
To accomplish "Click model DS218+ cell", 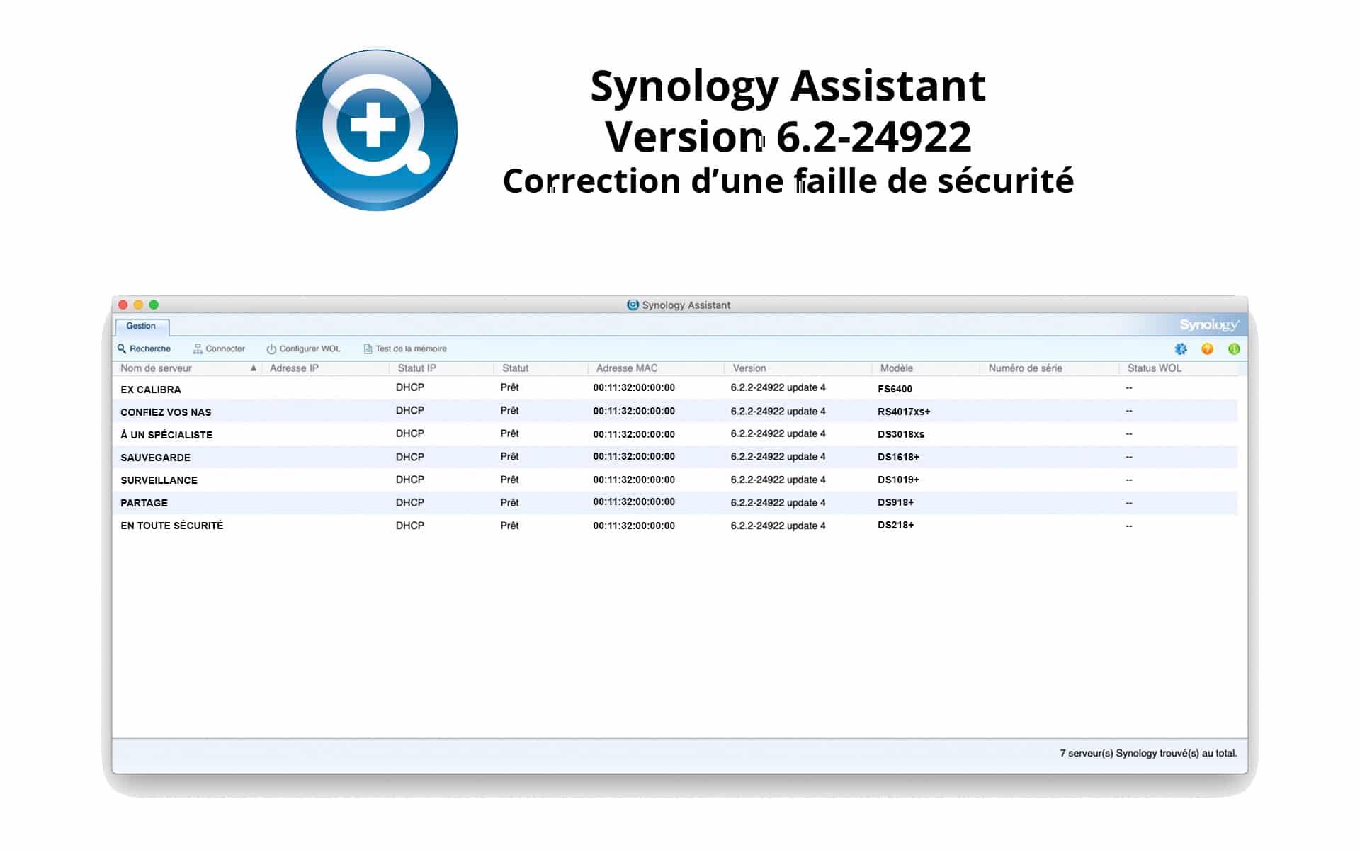I will (x=895, y=525).
